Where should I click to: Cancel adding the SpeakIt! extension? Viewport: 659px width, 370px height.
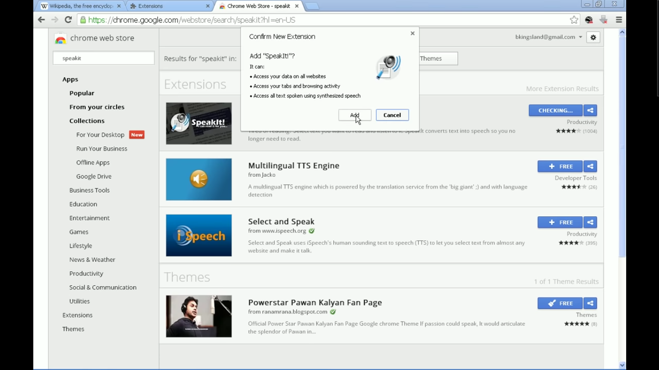pyautogui.click(x=392, y=115)
